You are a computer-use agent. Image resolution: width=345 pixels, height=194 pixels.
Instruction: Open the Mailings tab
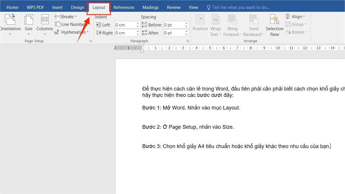150,7
